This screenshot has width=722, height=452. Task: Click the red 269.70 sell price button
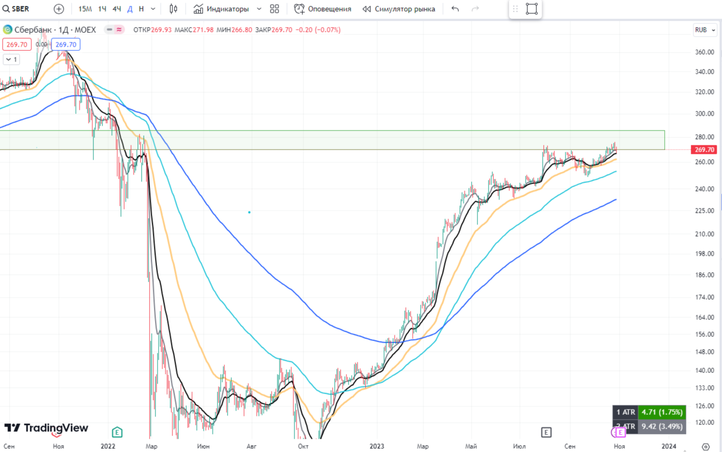tap(17, 45)
